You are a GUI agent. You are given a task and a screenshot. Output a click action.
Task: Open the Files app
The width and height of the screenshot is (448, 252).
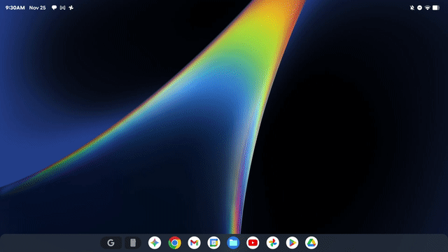coord(233,243)
